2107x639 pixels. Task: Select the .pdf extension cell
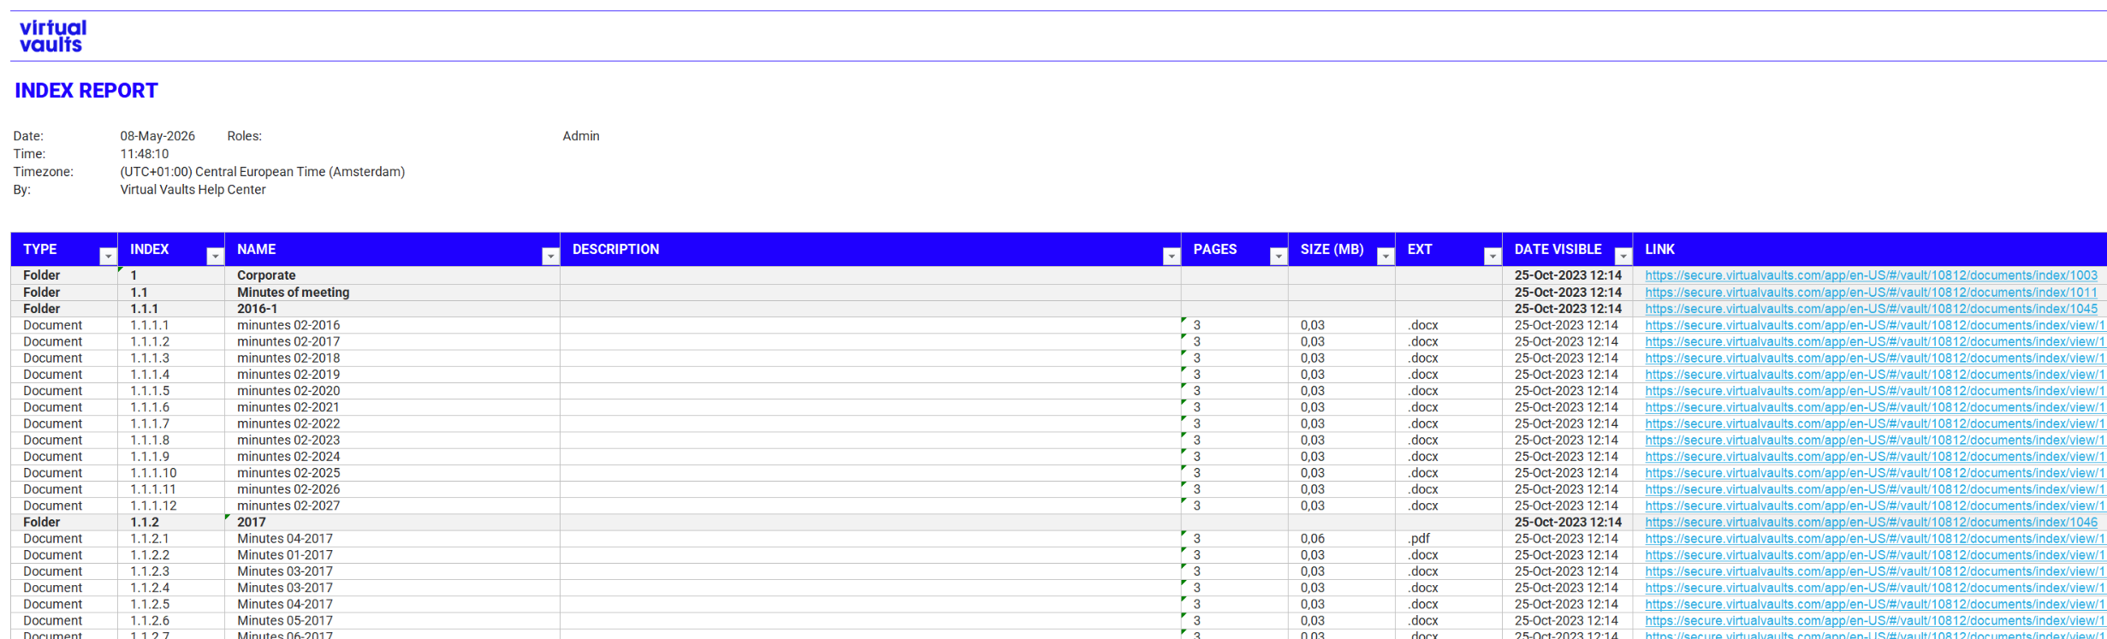click(x=1449, y=538)
